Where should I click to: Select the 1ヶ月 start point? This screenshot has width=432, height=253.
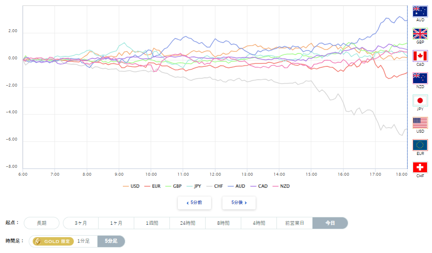[x=116, y=223]
